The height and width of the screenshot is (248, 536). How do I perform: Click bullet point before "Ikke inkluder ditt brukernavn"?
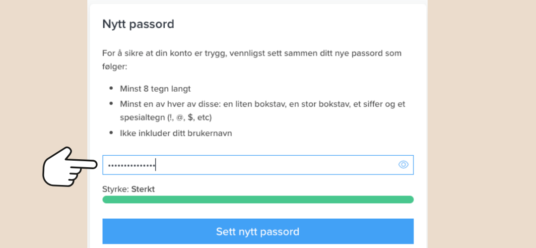click(x=111, y=133)
